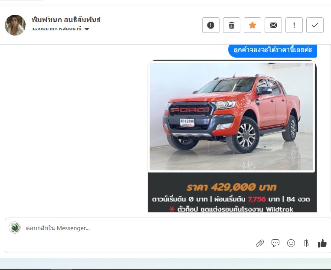Attach a file with paperclip icon
The height and width of the screenshot is (270, 331).
click(260, 243)
